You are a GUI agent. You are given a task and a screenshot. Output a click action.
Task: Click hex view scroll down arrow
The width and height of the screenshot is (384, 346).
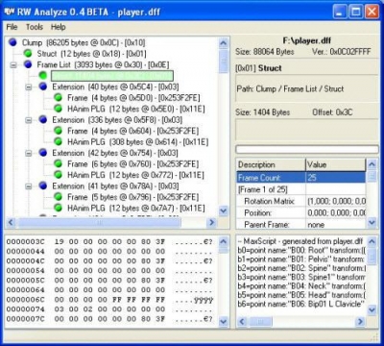coord(224,321)
